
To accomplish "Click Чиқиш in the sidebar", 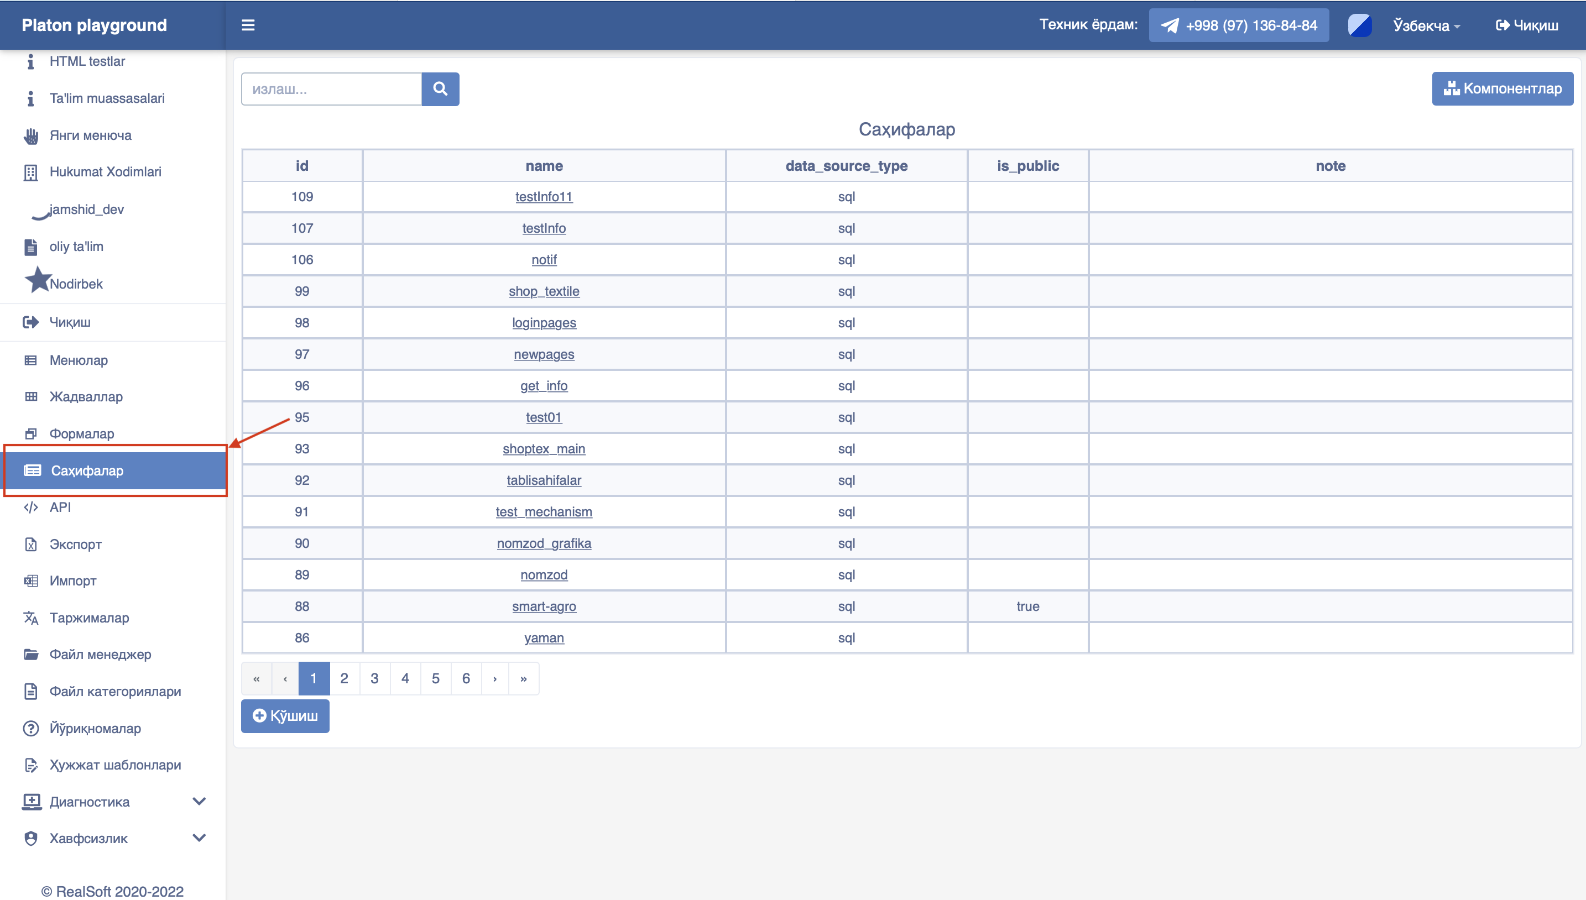I will [x=70, y=322].
